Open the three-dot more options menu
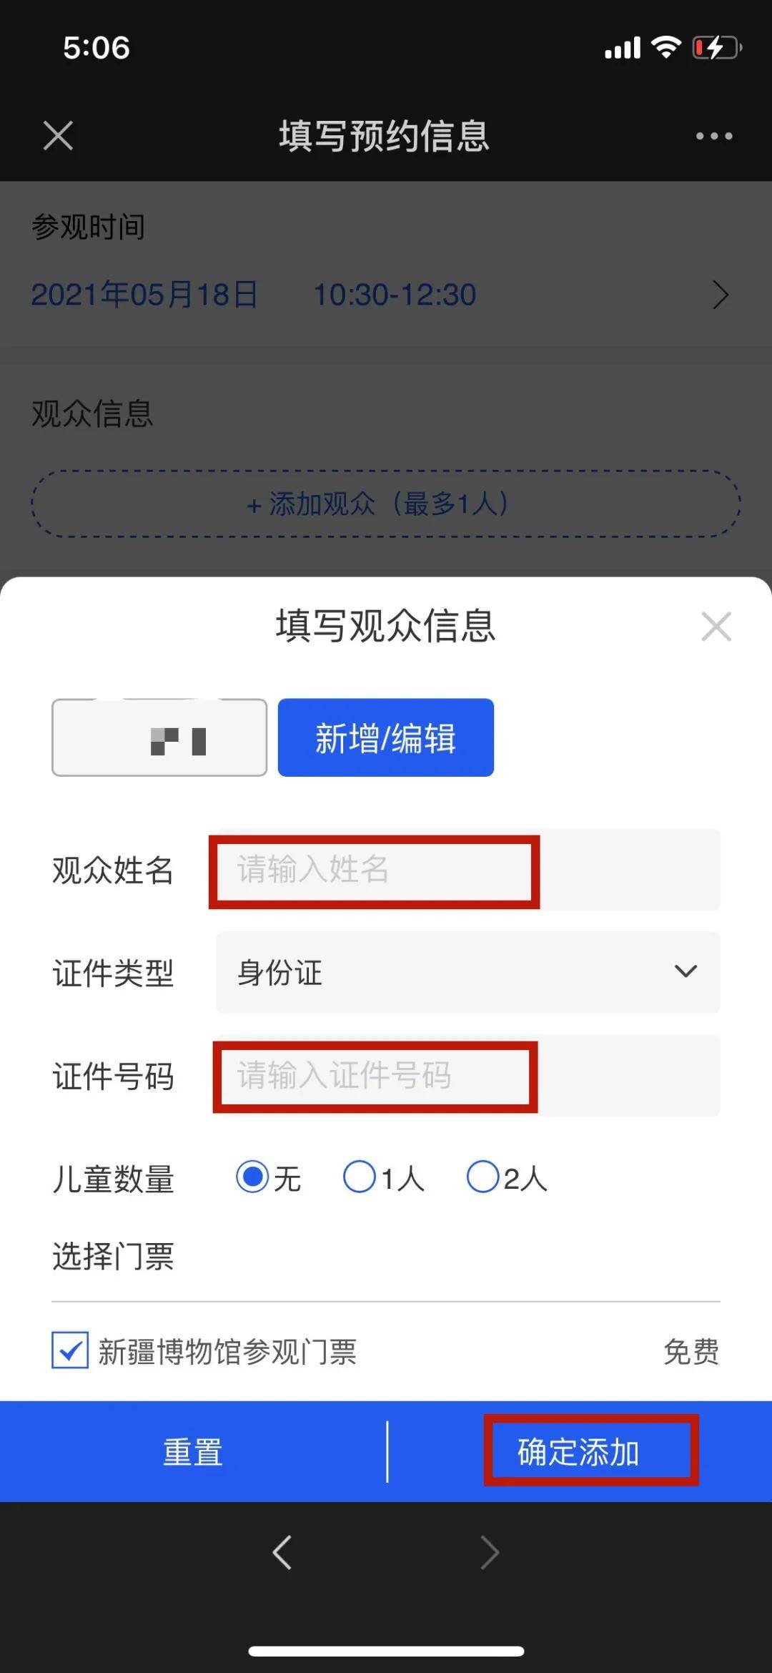 (714, 136)
